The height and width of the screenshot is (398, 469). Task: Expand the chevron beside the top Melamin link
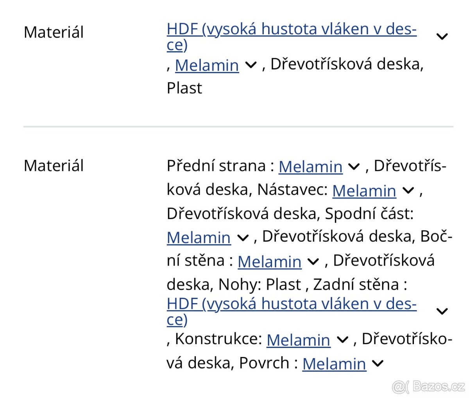[x=251, y=64]
